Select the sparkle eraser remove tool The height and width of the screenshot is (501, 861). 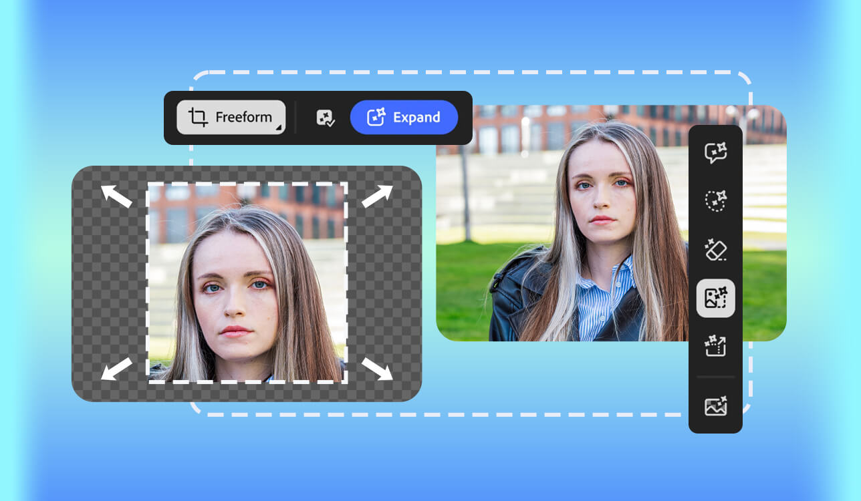(x=716, y=249)
